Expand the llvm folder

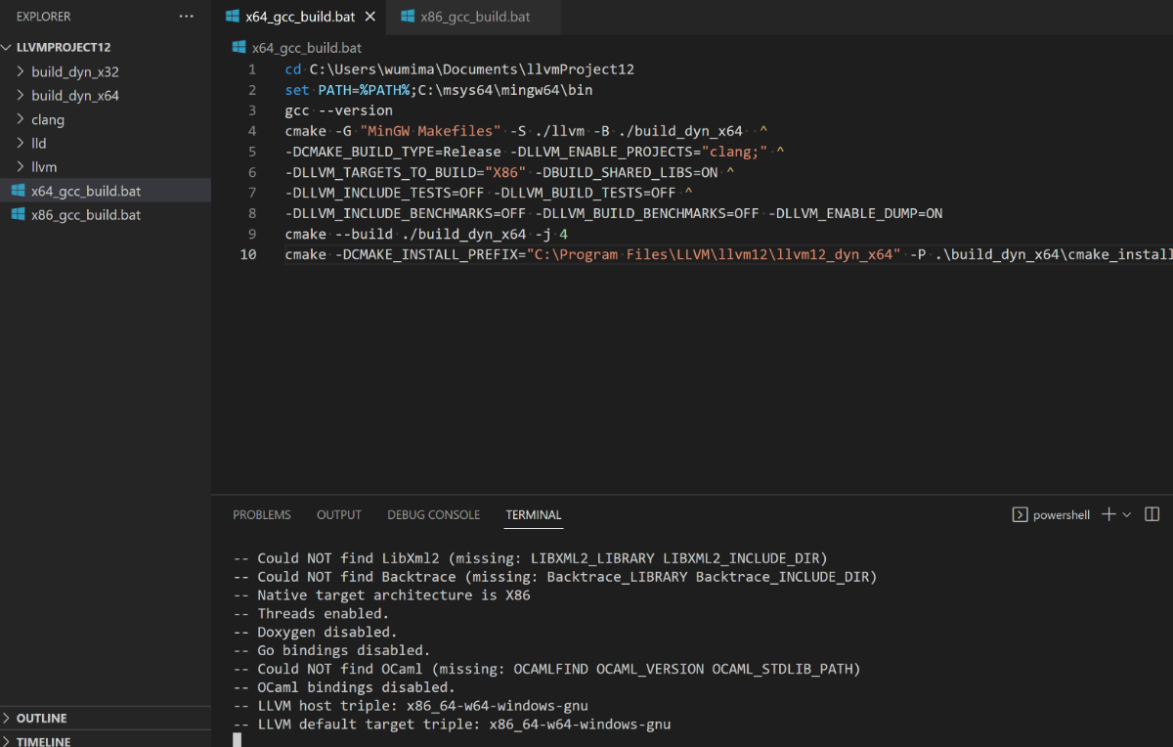pyautogui.click(x=43, y=166)
